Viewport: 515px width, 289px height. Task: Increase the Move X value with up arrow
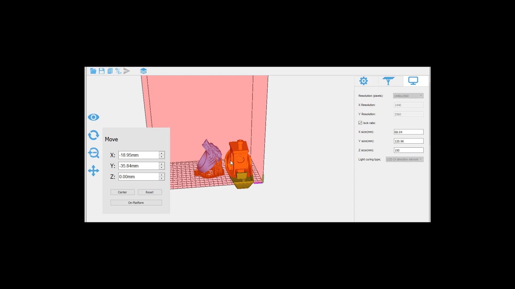pyautogui.click(x=162, y=153)
